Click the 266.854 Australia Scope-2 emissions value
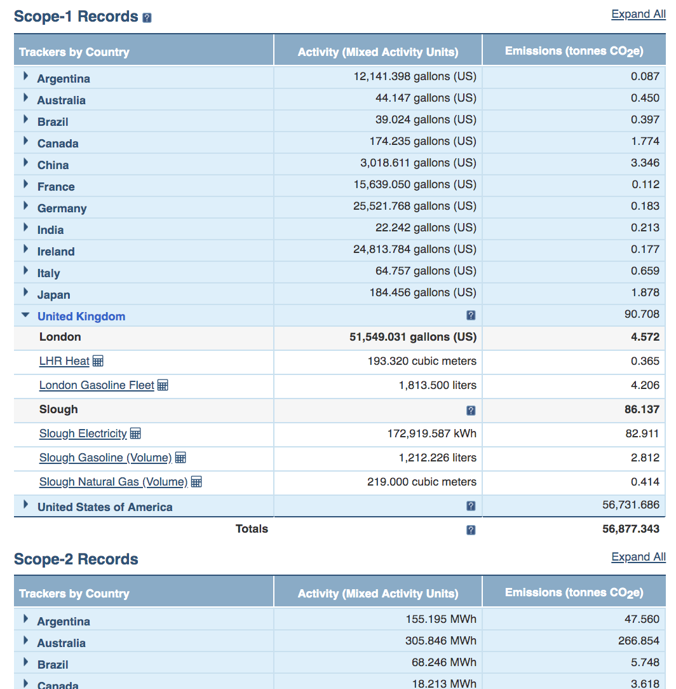 (x=639, y=641)
